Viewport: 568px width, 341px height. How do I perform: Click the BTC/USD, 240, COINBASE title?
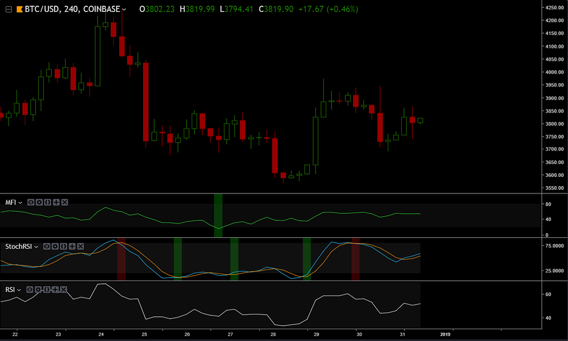(x=72, y=9)
